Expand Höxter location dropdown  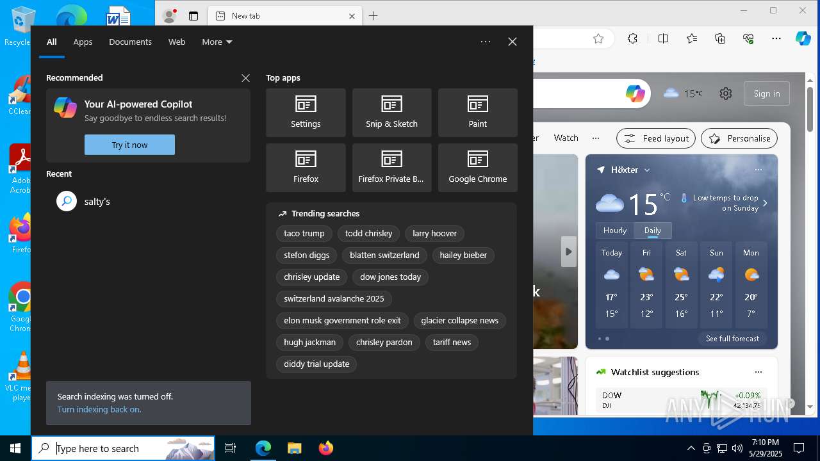click(x=647, y=170)
